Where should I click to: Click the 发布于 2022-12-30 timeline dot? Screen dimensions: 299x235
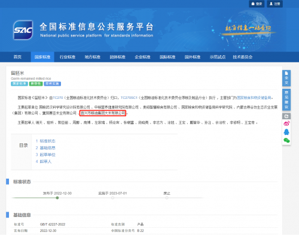(x=57, y=198)
